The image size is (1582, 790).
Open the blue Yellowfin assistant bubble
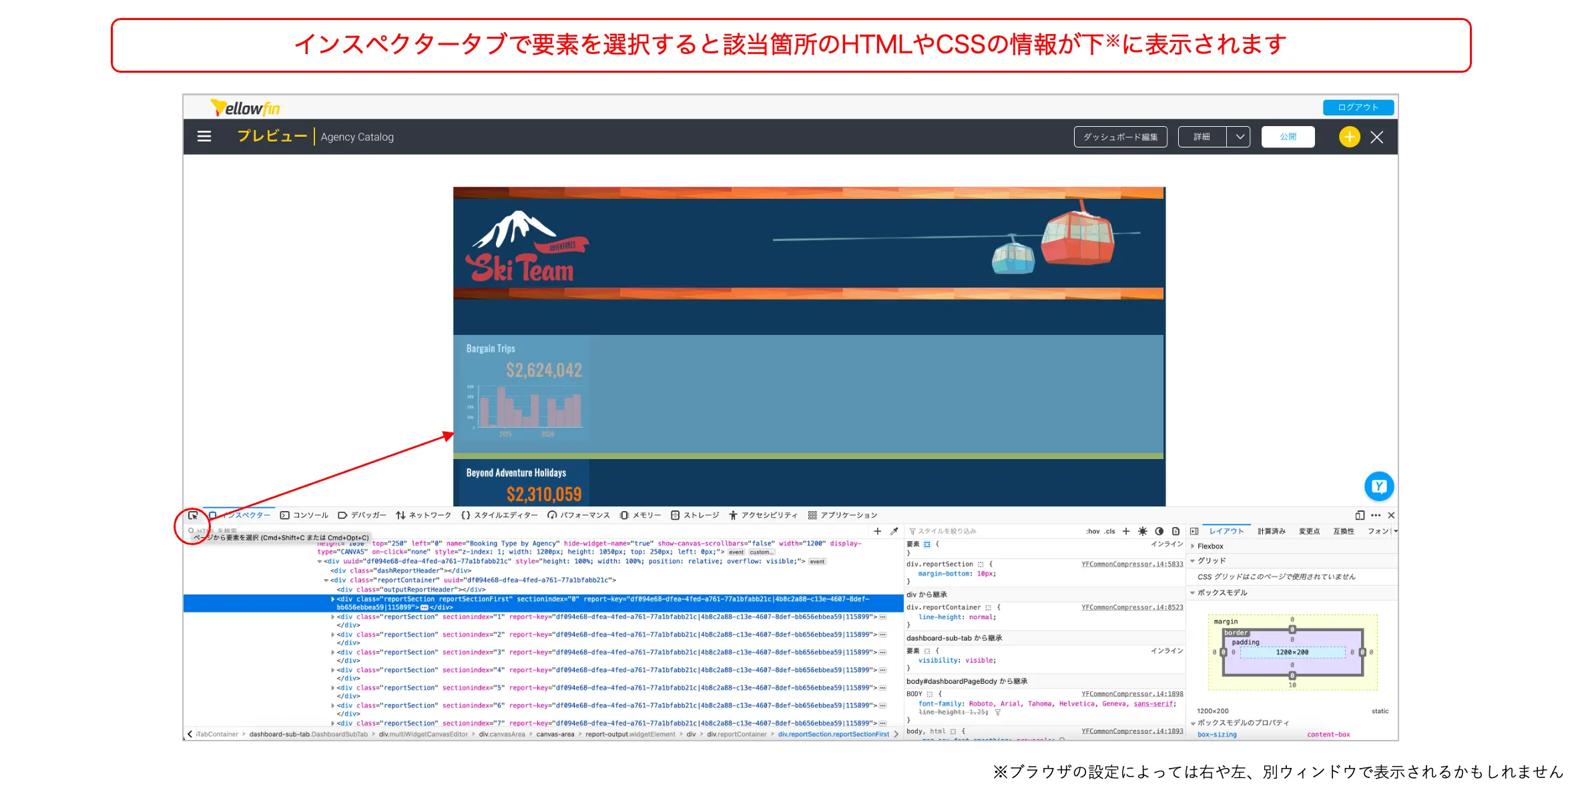1378,486
